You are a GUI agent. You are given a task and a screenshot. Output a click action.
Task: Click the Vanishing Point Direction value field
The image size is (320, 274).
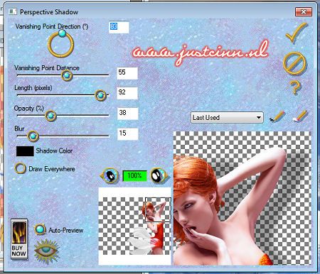click(119, 27)
